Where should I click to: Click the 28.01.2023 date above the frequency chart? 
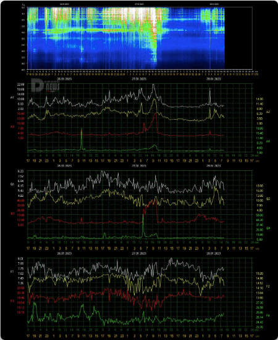click(x=214, y=253)
